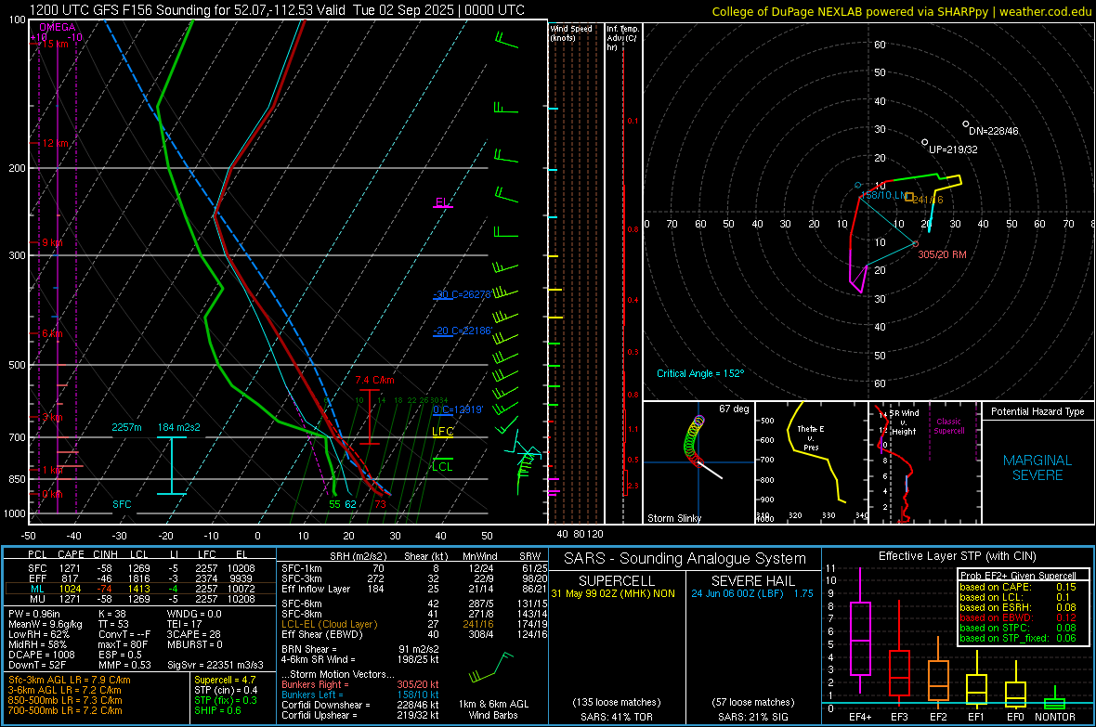This screenshot has height=727, width=1096.
Task: Click the 'Inf. Temp. Adv.' panel header
Action: pyautogui.click(x=622, y=38)
